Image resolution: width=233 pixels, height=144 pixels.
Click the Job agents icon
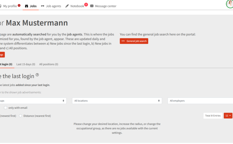coord(43,6)
